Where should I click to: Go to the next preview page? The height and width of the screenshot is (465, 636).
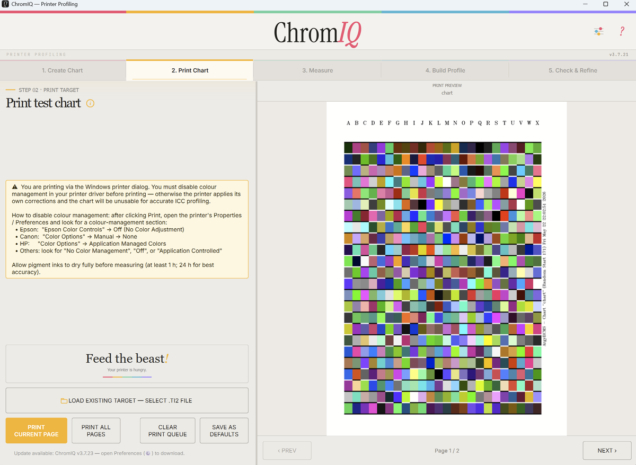[x=607, y=451]
